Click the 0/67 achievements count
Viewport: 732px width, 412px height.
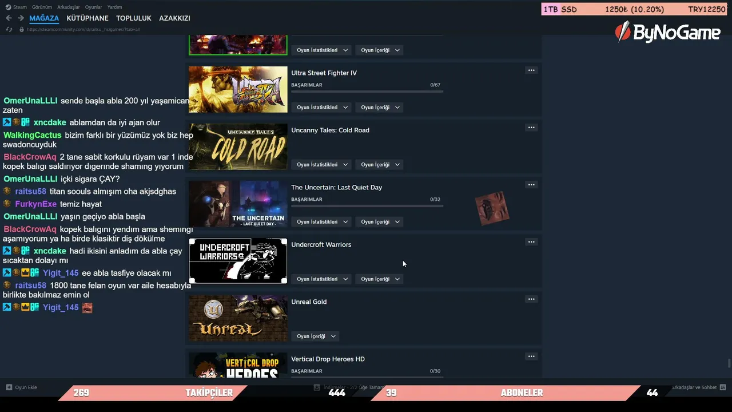[435, 85]
